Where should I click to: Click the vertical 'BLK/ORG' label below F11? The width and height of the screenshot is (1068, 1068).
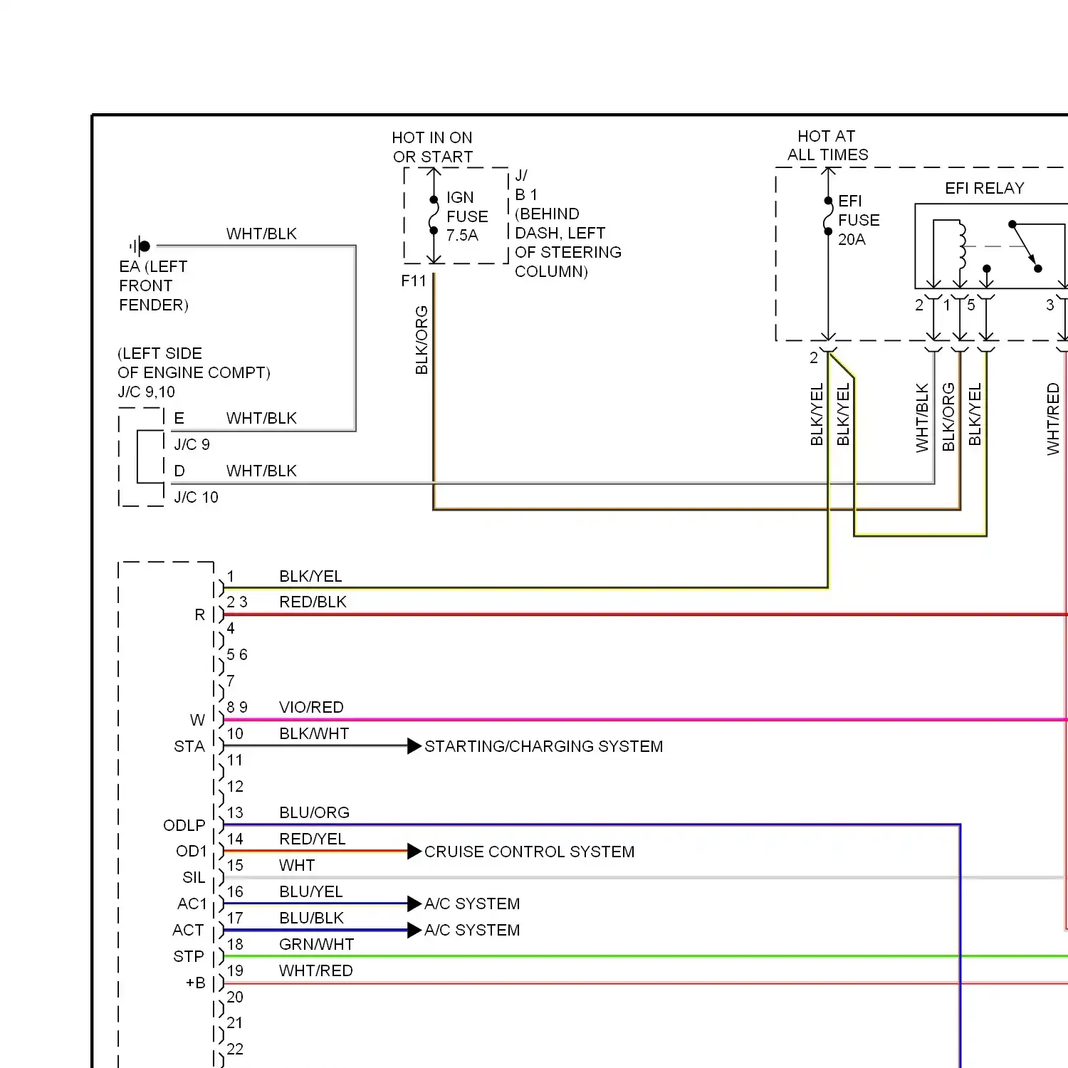(422, 340)
